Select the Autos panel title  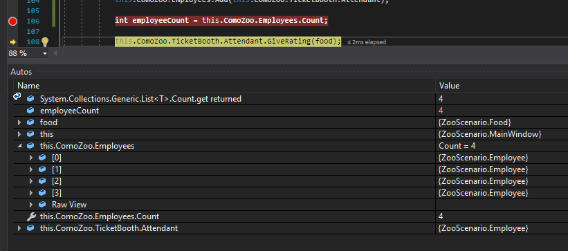click(x=21, y=72)
